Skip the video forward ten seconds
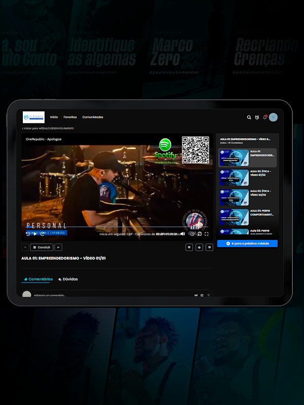304x405 pixels. (x=43, y=234)
